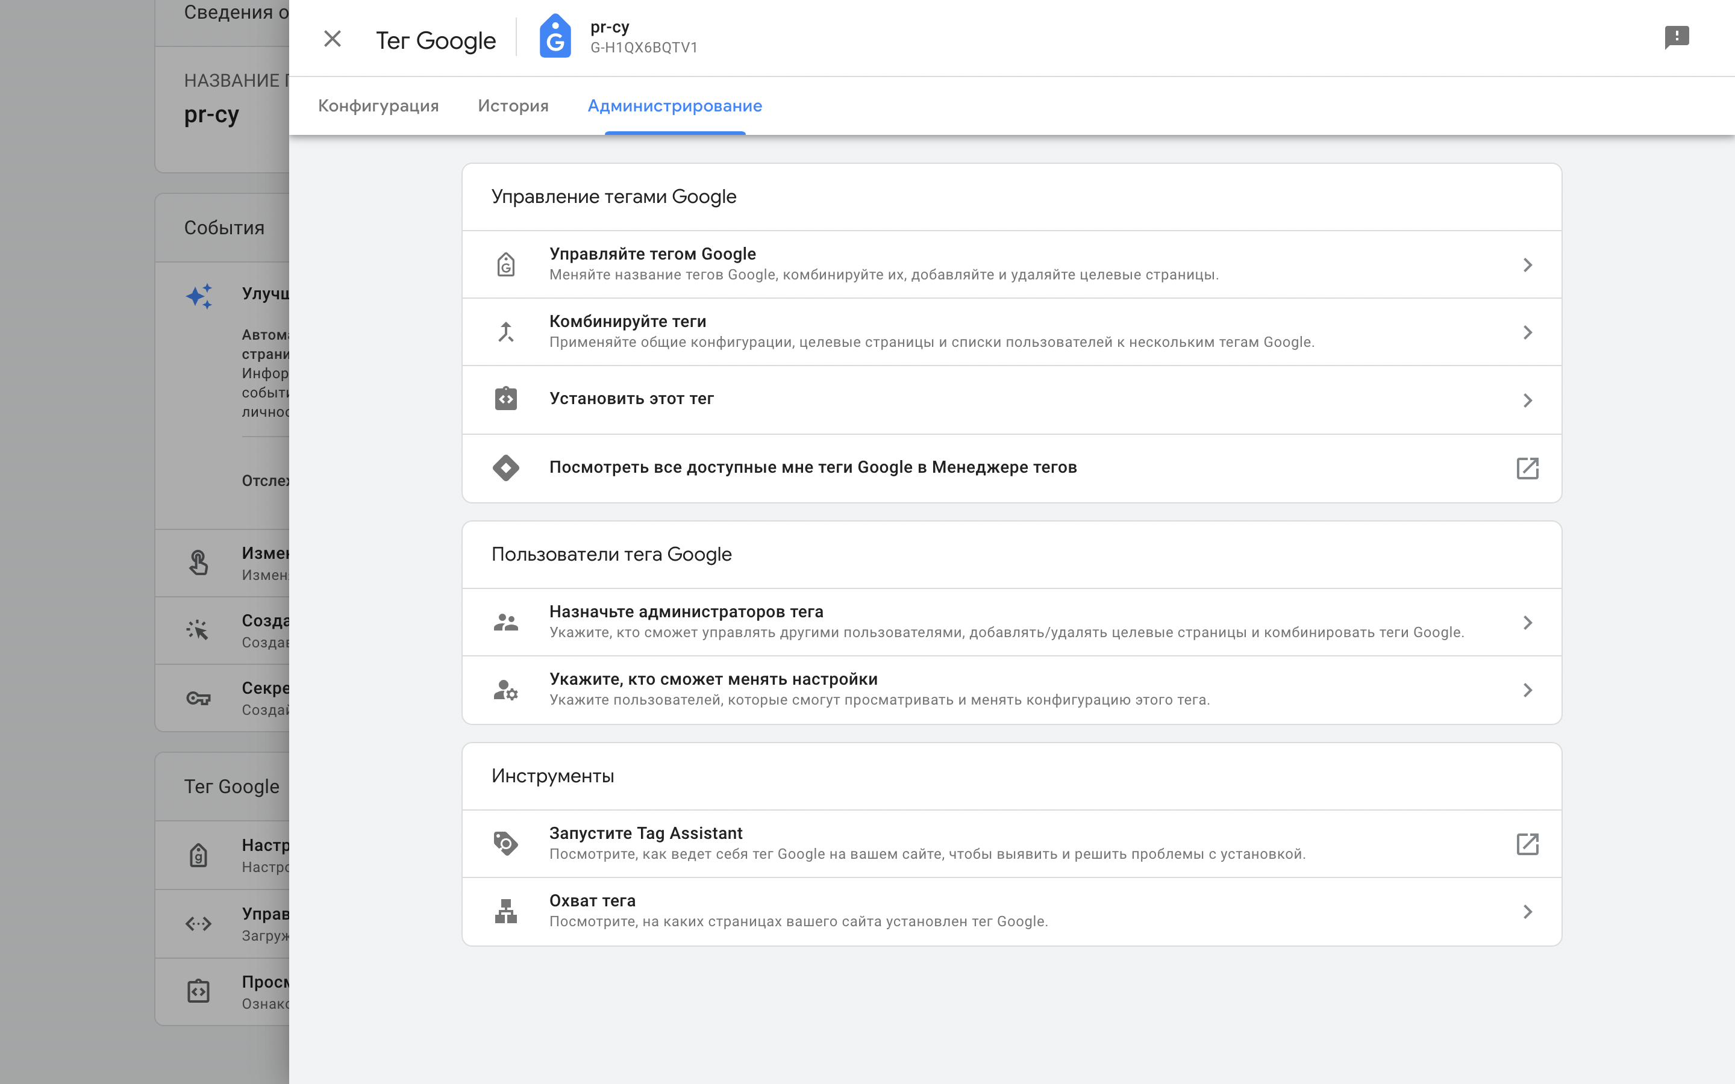Click the code arrows icon in background panel
Screen dimensions: 1735x1084
coord(199,923)
